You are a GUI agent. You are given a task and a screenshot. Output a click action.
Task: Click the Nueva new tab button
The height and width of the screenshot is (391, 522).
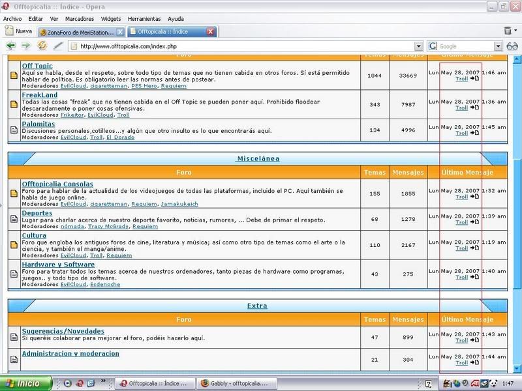click(18, 31)
